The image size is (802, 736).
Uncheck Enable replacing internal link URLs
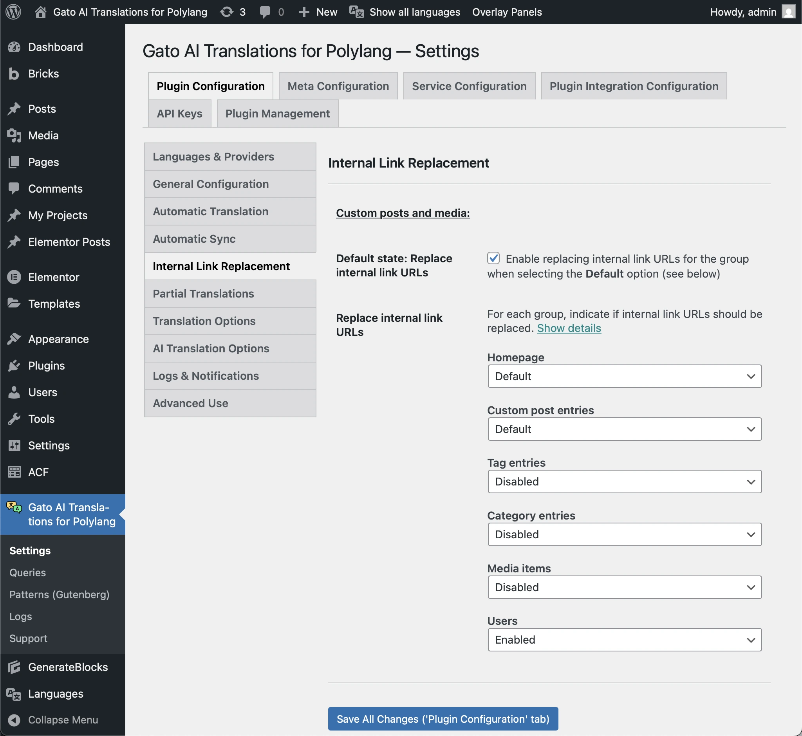[x=494, y=258]
